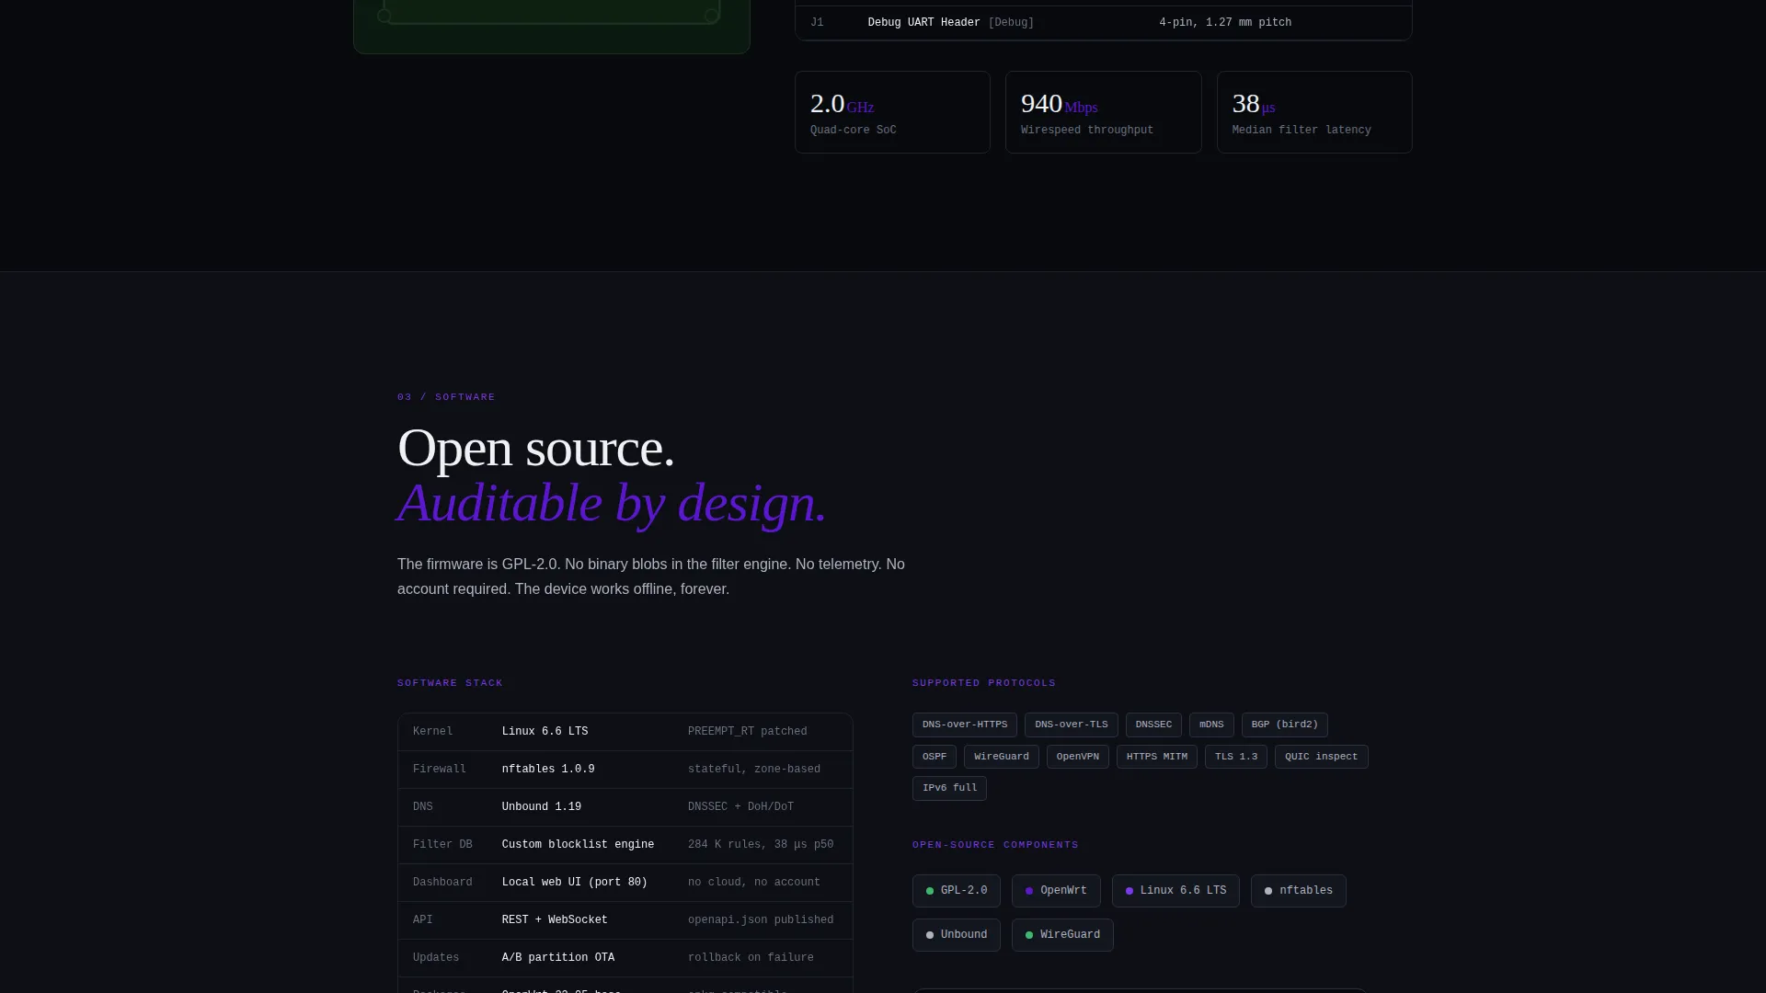Click the 'Filter DB' row label
Viewport: 1766px width, 993px height.
coord(442,845)
